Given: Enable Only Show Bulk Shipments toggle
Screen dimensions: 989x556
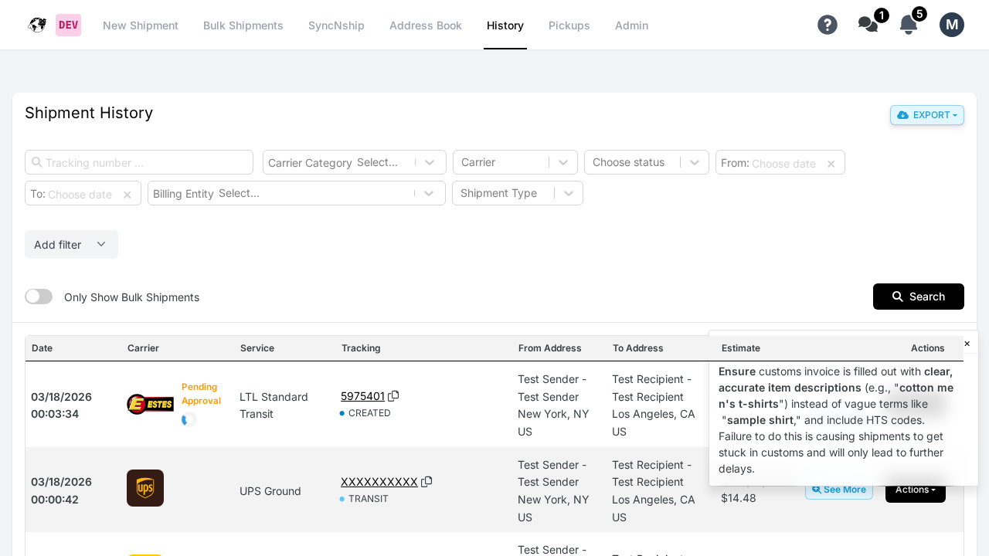Looking at the screenshot, I should [x=38, y=297].
